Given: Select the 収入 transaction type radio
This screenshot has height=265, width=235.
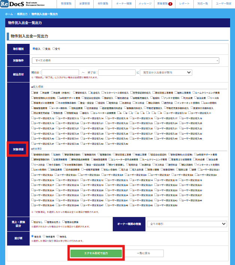Looking at the screenshot, I should tap(34, 49).
